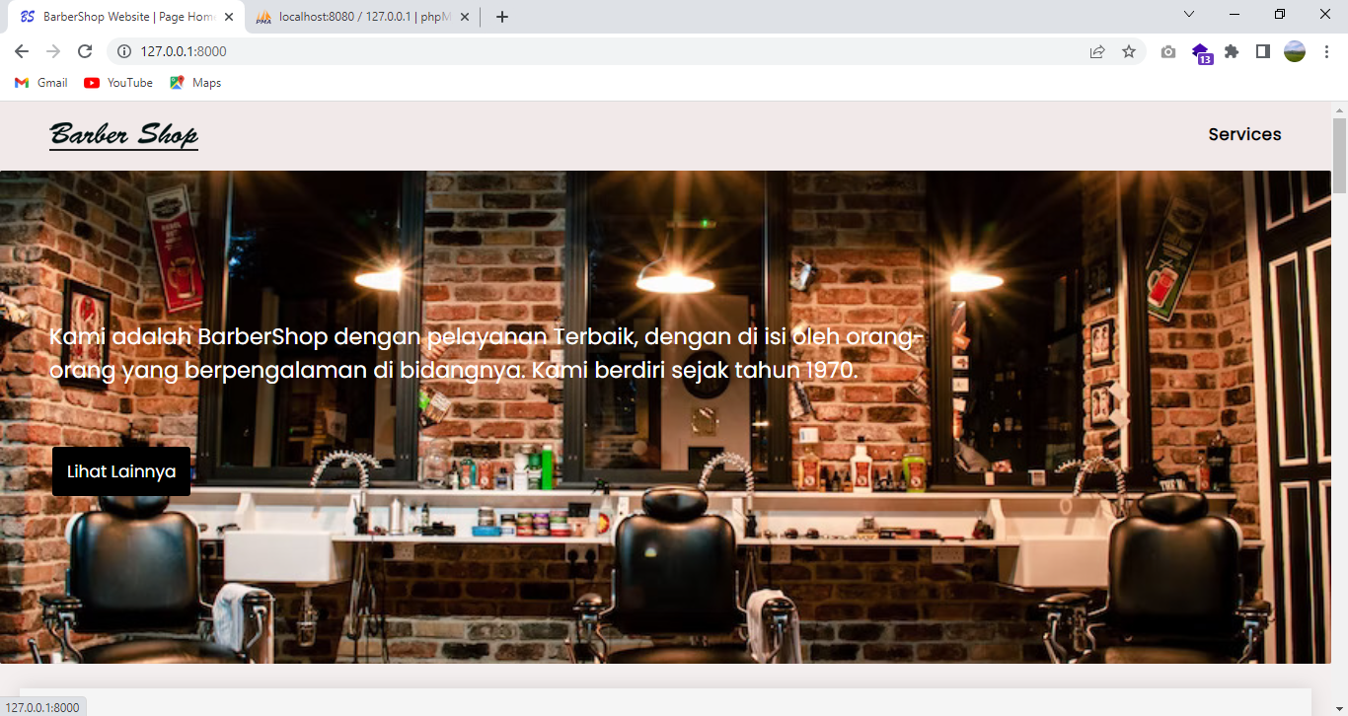Click the address bar URL field
Screen dimensions: 1348x716
[592, 51]
